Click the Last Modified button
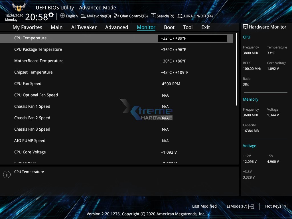Viewport: 292px width, 219px height. click(204, 206)
